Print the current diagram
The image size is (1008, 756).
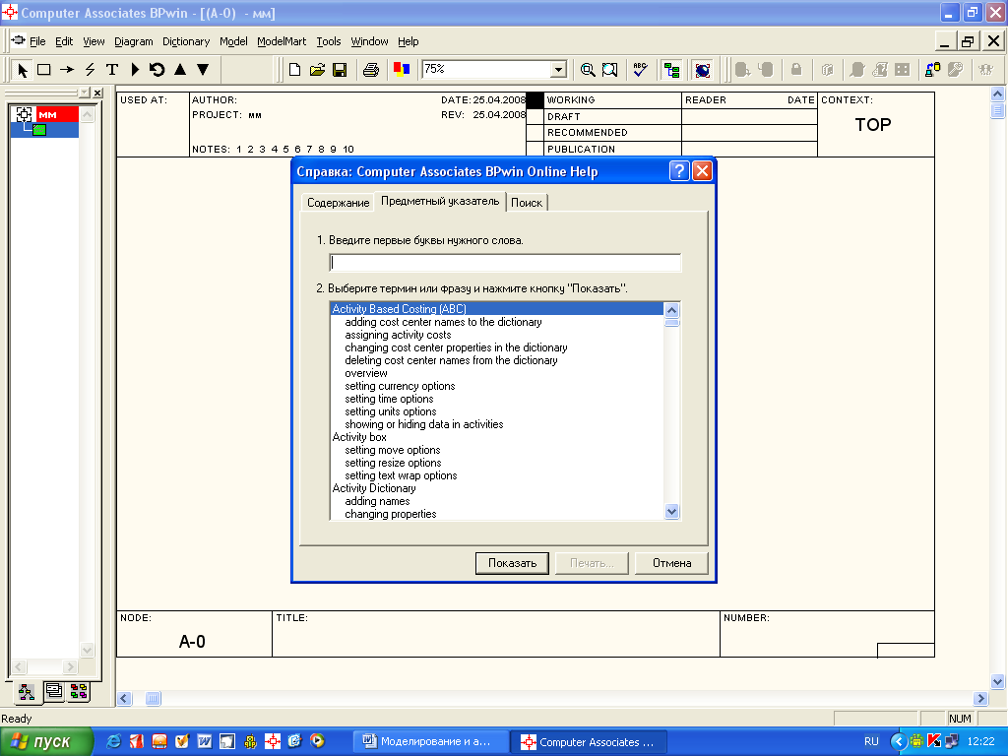[x=371, y=70]
